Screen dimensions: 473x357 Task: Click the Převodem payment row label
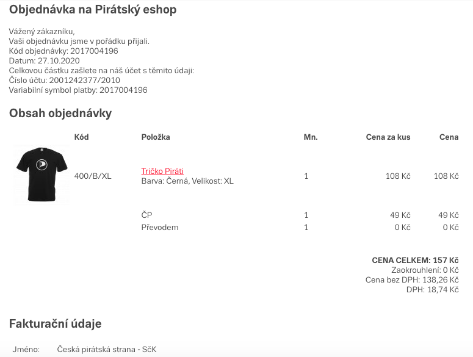159,228
